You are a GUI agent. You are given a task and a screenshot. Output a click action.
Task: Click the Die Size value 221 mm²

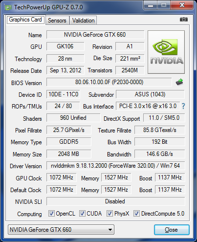click(x=130, y=59)
